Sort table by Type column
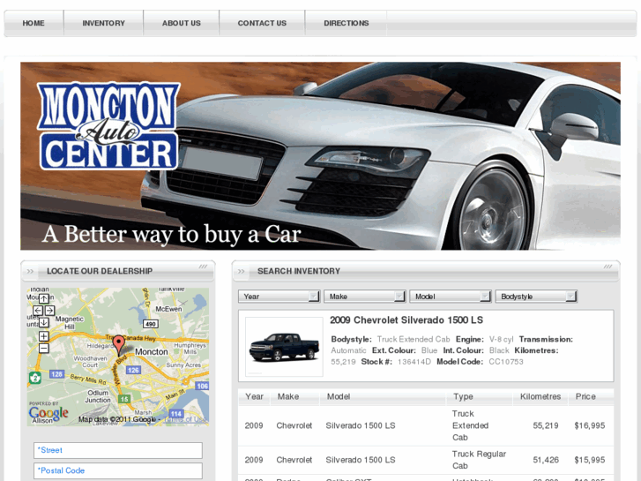This screenshot has width=641, height=481. coord(463,396)
